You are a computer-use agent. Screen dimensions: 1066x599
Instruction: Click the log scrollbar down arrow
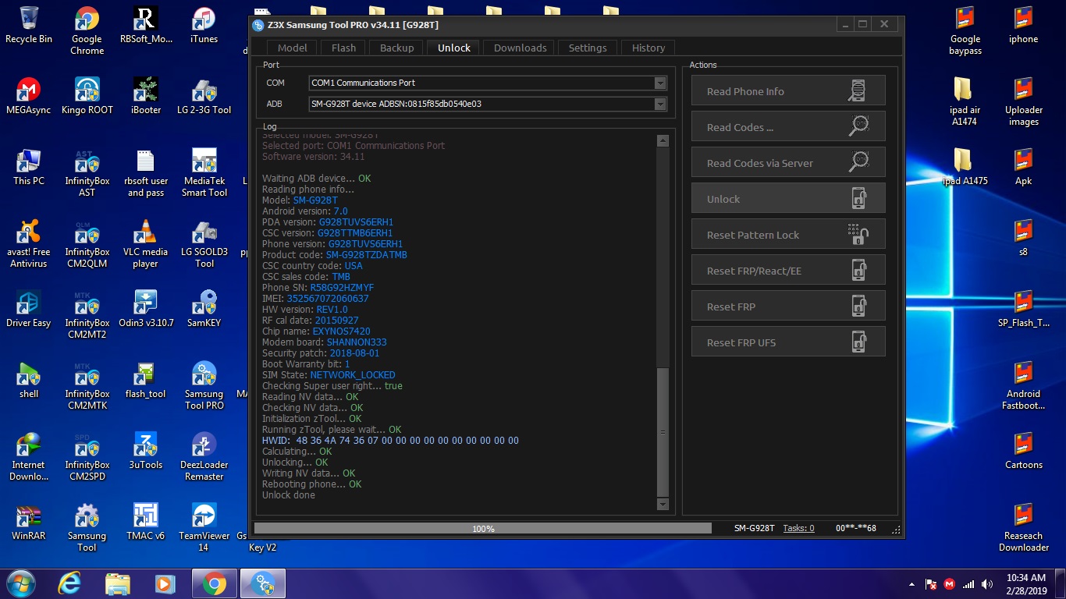pyautogui.click(x=663, y=505)
